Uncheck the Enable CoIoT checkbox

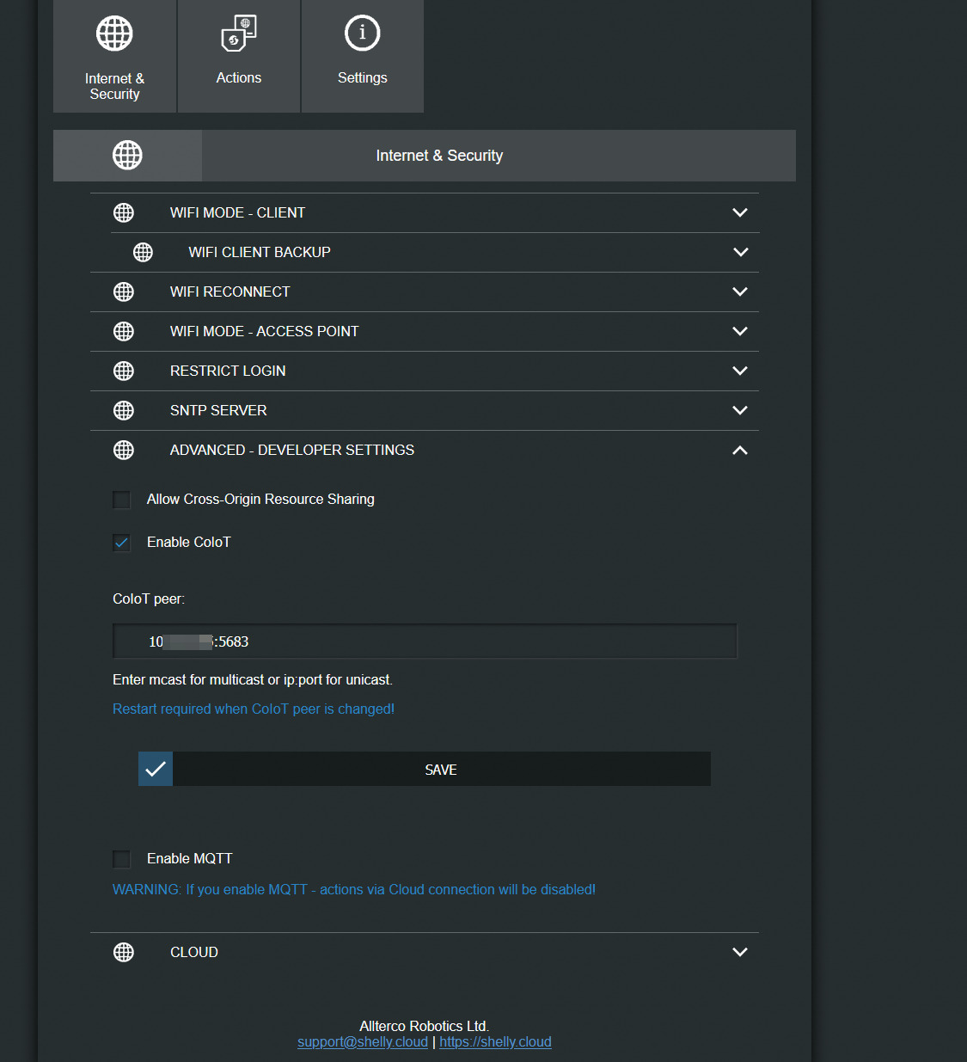point(122,543)
